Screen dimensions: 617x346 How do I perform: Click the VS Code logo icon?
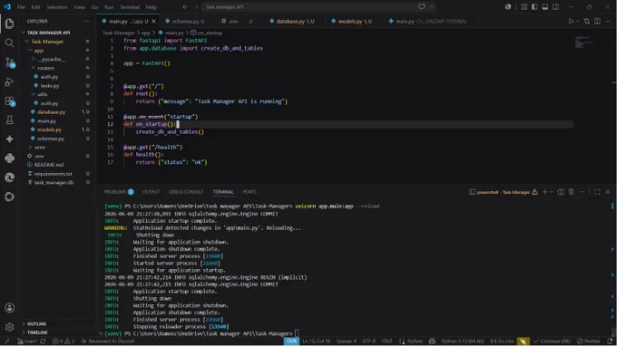(x=7, y=6)
